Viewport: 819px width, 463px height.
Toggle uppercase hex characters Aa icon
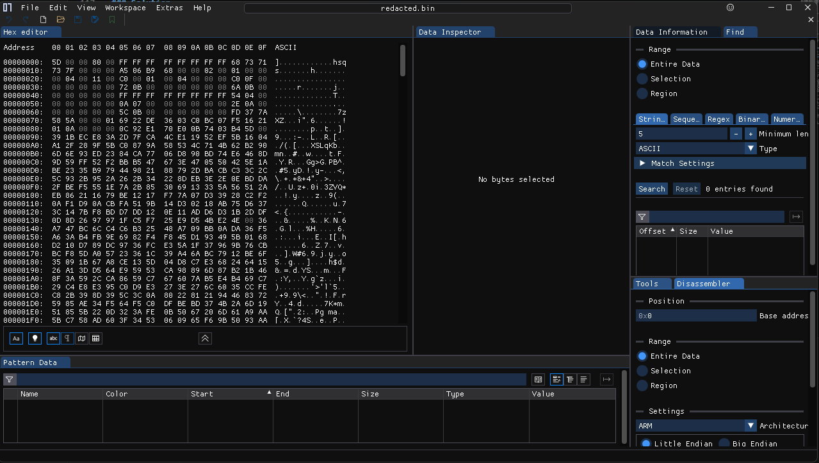(x=17, y=338)
